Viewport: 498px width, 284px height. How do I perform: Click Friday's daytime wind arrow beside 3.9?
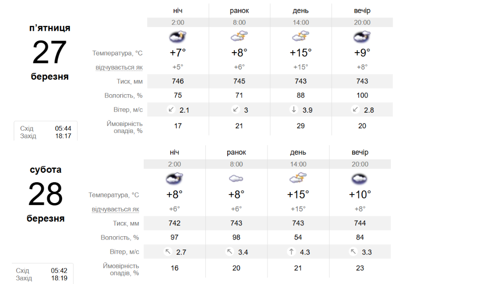pos(294,109)
